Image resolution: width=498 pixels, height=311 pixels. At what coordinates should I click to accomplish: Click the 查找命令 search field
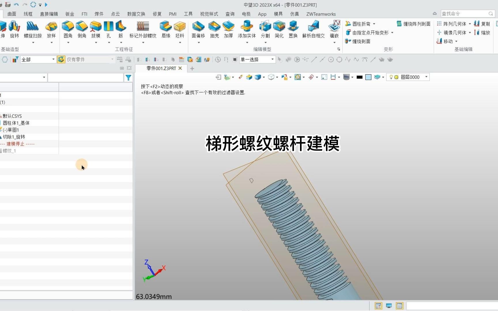[464, 13]
